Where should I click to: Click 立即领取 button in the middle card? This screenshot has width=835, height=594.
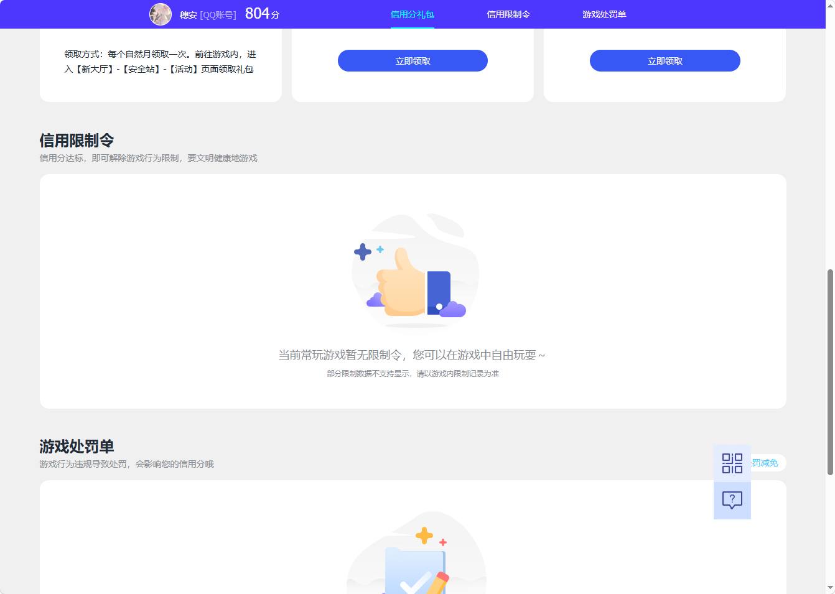(x=413, y=60)
